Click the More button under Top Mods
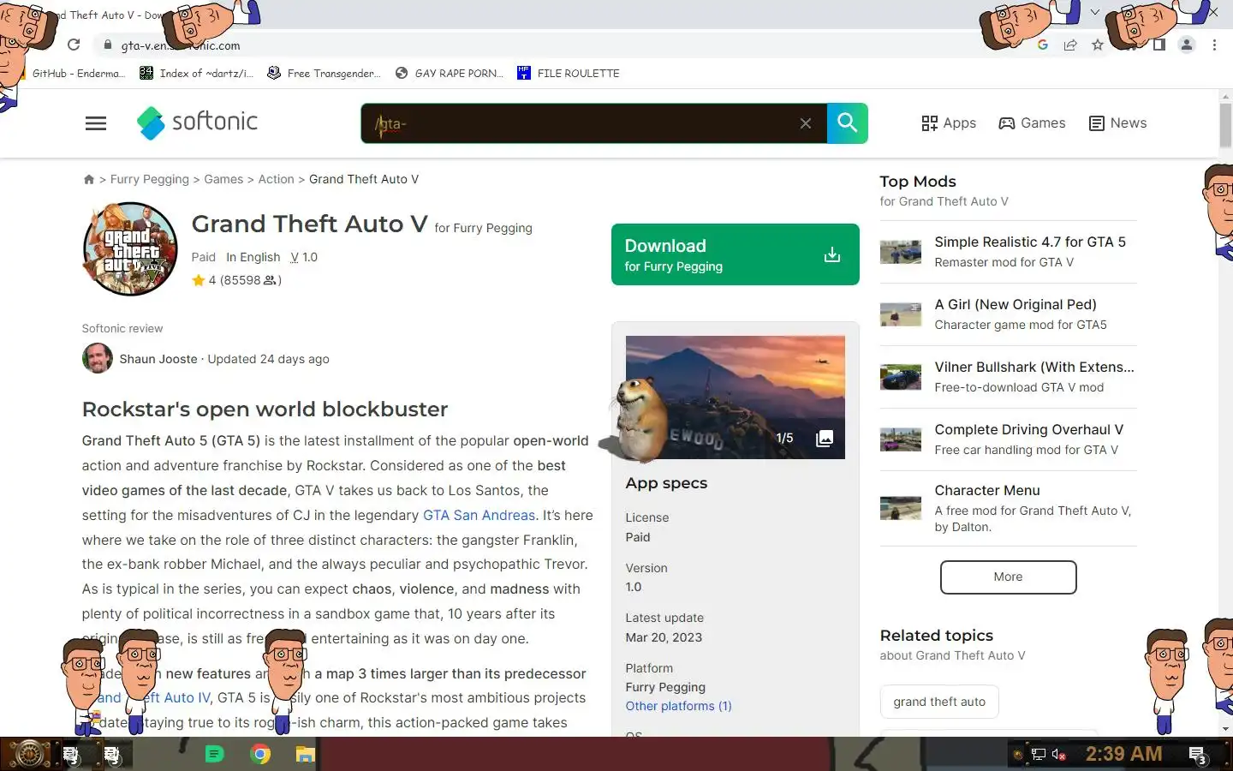The width and height of the screenshot is (1233, 771). click(x=1009, y=577)
